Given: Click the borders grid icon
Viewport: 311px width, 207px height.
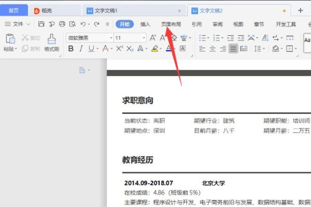Looking at the screenshot, I should (x=289, y=49).
